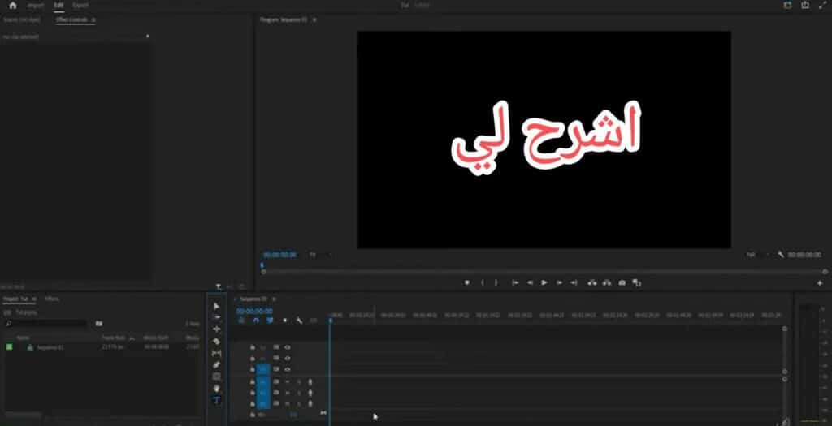Select the Selection arrow tool

tap(216, 306)
